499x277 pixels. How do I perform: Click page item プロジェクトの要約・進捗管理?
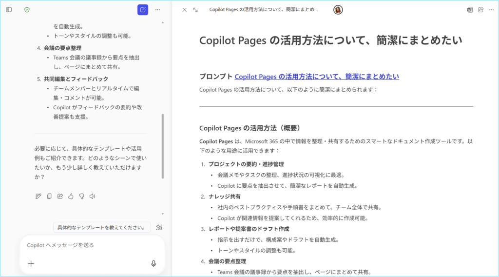tap(246, 164)
